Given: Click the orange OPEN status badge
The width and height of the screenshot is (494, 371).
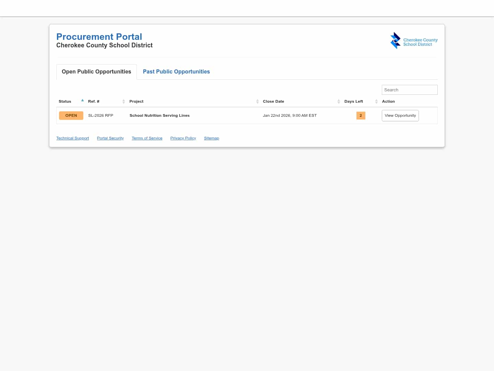Looking at the screenshot, I should point(71,115).
